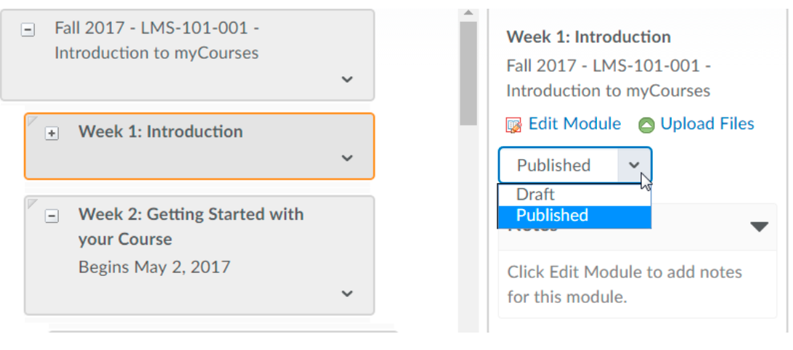Click the Week 2 module corner drag handle
793x350 pixels.
tap(30, 203)
